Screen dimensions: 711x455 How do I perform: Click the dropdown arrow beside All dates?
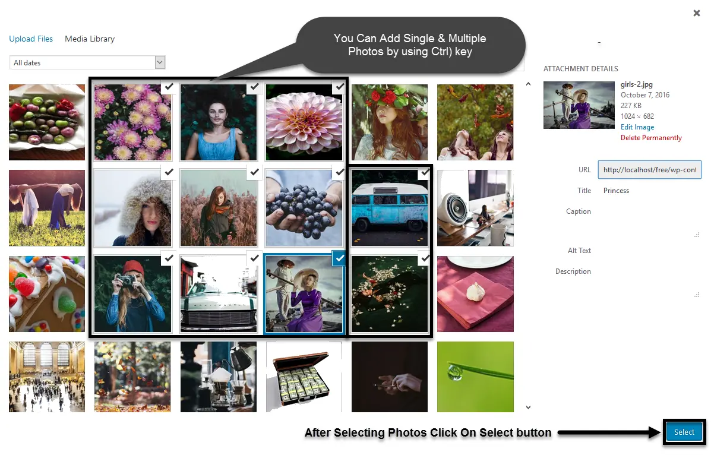click(160, 62)
